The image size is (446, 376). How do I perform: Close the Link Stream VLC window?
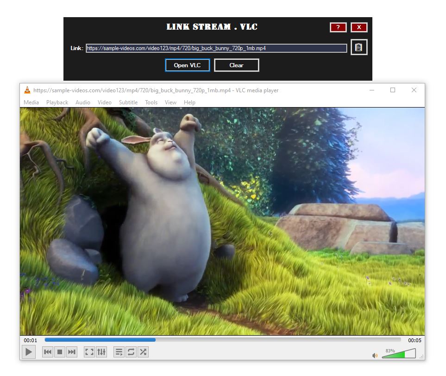click(359, 27)
